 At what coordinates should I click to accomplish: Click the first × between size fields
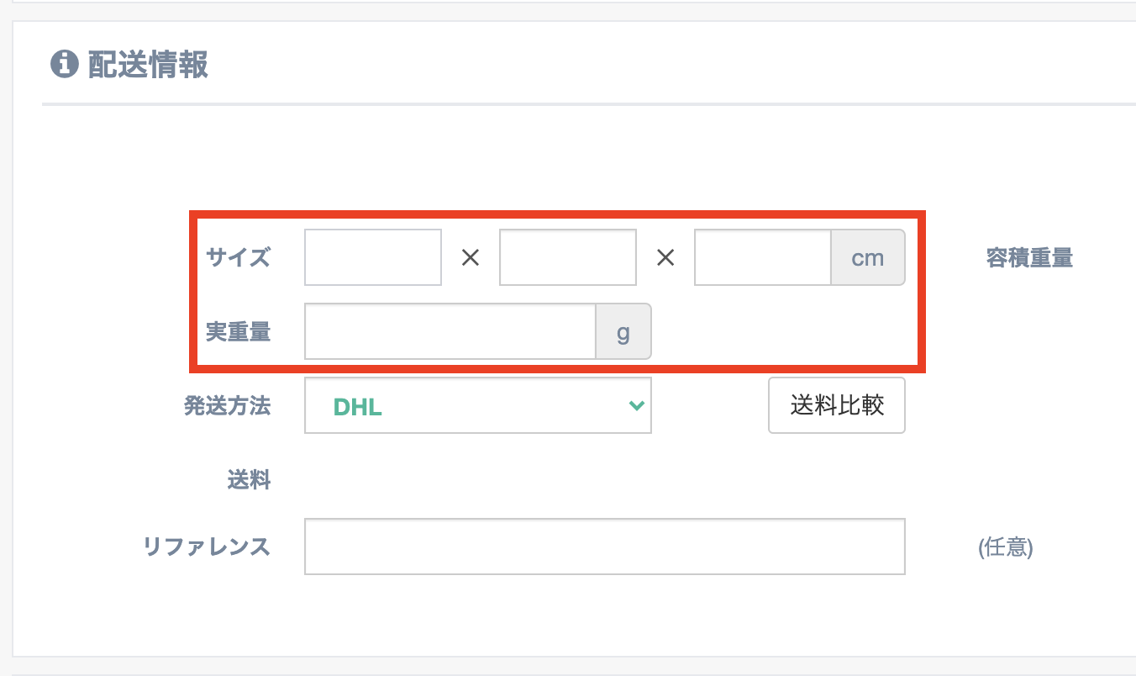pyautogui.click(x=471, y=258)
